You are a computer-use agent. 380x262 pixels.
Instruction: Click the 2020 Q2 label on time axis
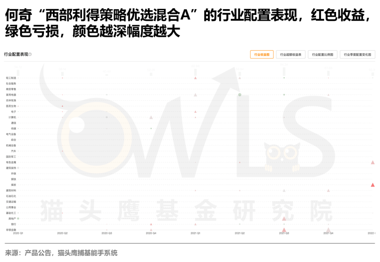(62, 233)
